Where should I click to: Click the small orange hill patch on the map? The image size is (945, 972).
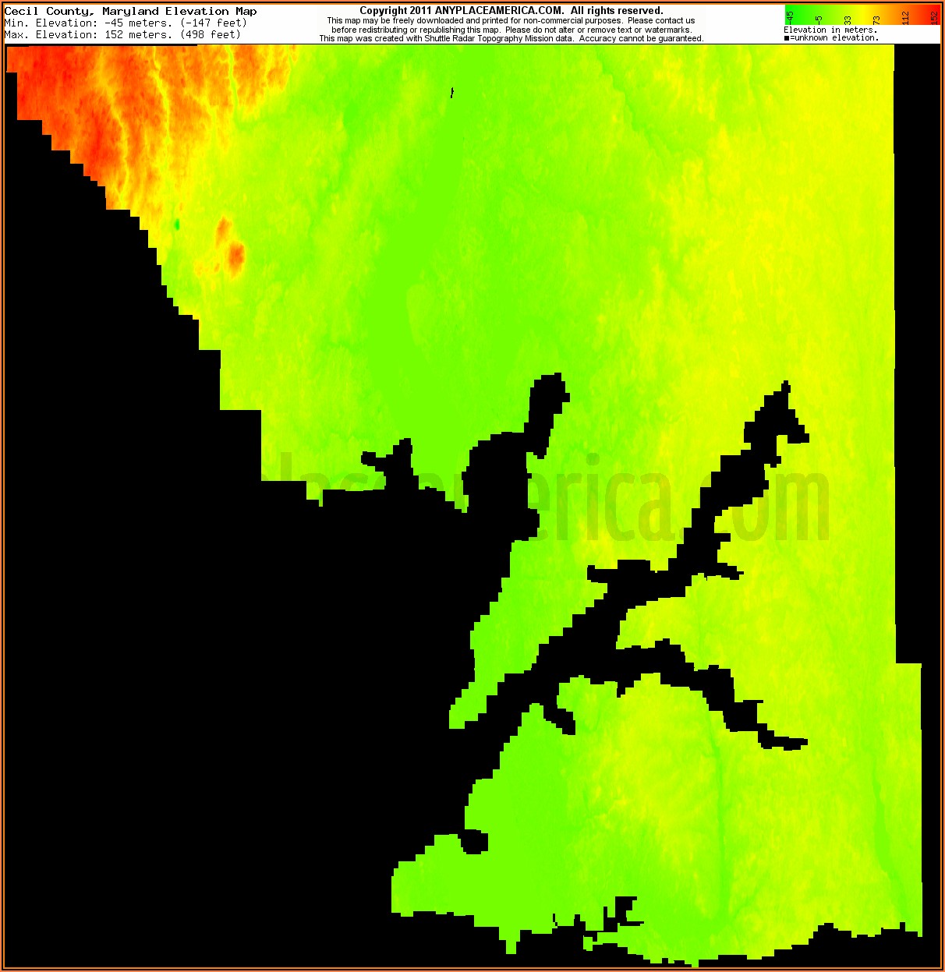coord(235,254)
